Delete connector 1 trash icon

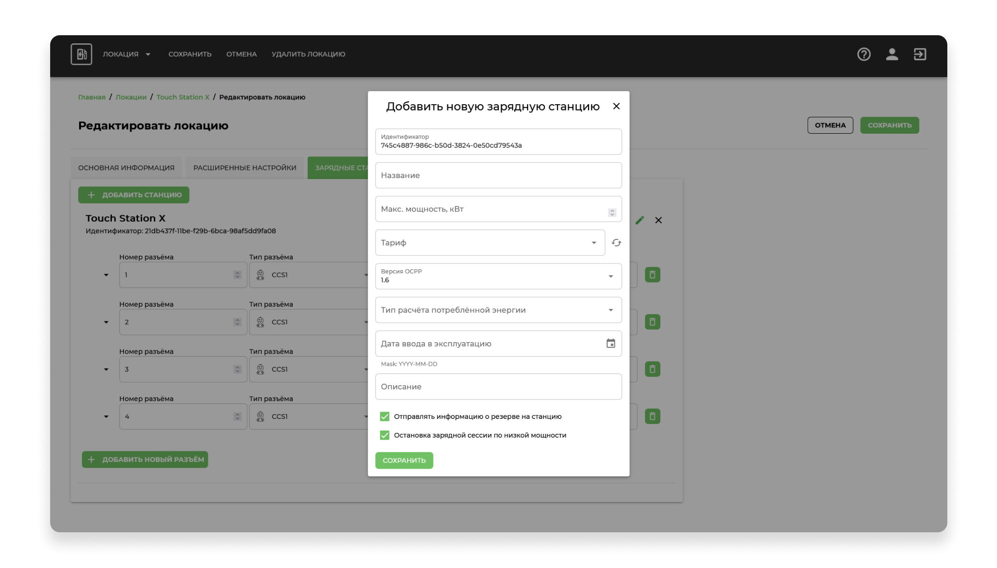pyautogui.click(x=652, y=275)
